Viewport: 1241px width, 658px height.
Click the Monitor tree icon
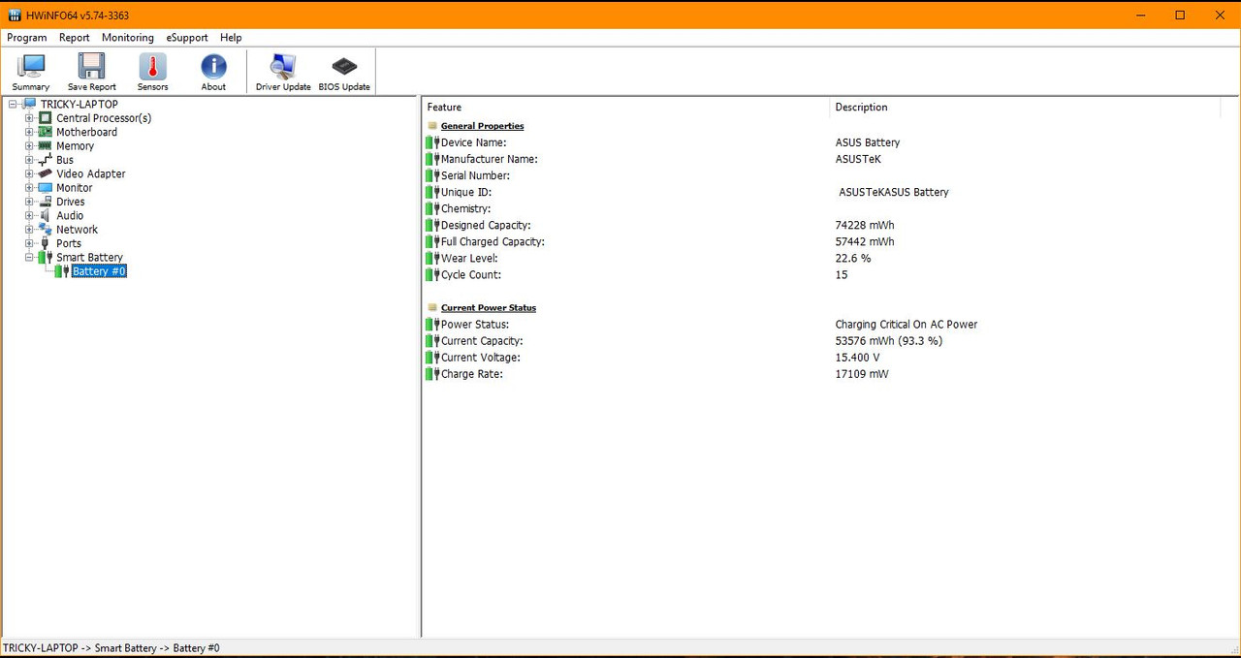click(46, 188)
